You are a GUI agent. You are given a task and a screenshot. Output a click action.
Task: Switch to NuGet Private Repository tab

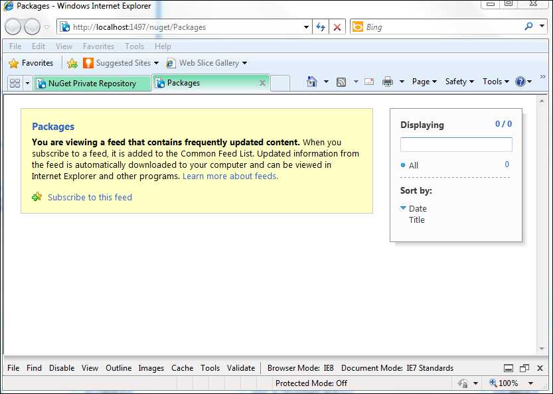tap(92, 84)
